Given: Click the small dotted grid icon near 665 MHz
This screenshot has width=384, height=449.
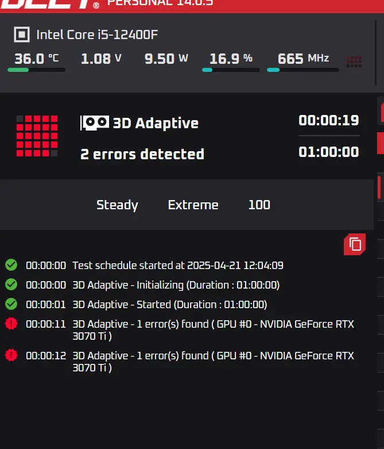Looking at the screenshot, I should point(354,62).
